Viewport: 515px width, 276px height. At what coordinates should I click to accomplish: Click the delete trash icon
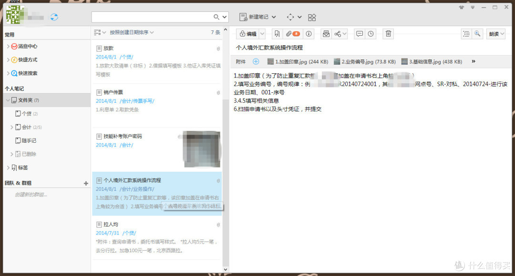coord(388,34)
